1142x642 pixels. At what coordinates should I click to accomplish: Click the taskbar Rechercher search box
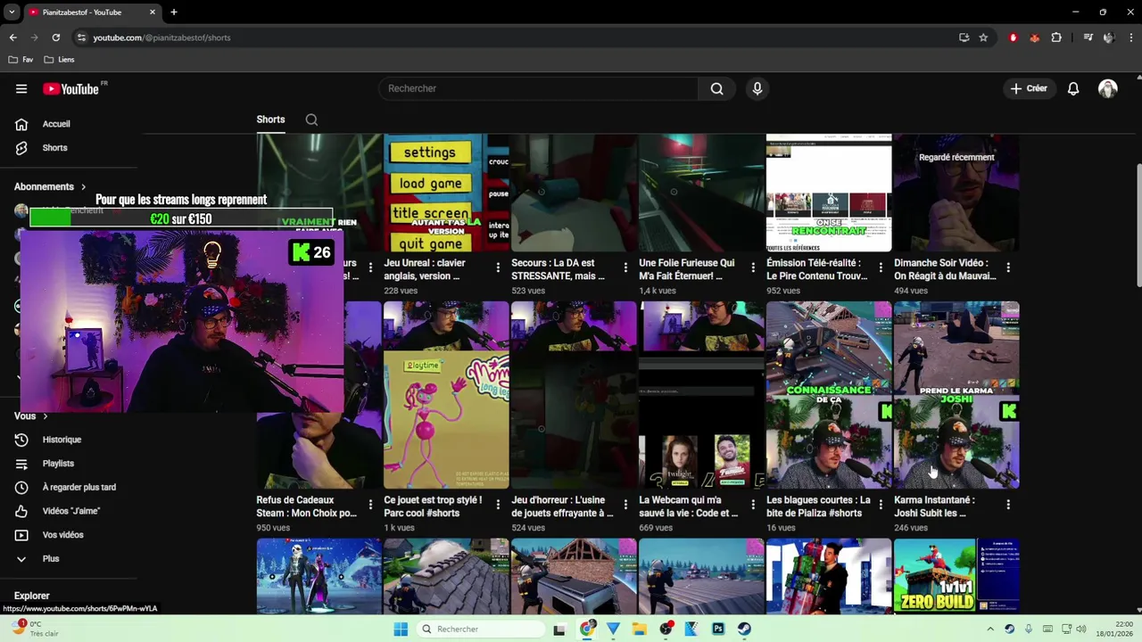coord(480,629)
